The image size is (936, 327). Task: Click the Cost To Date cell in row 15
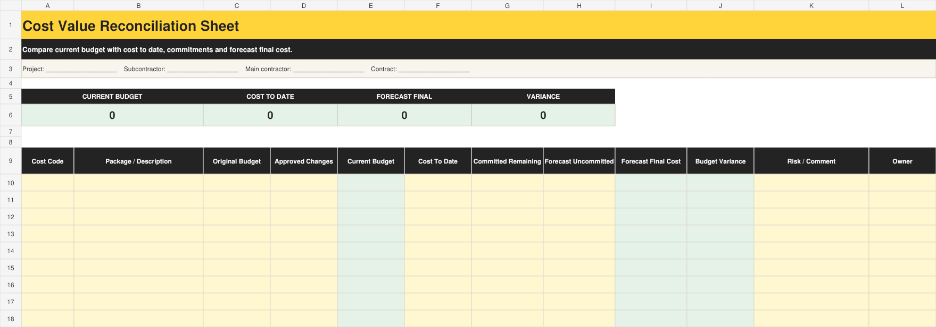[438, 268]
